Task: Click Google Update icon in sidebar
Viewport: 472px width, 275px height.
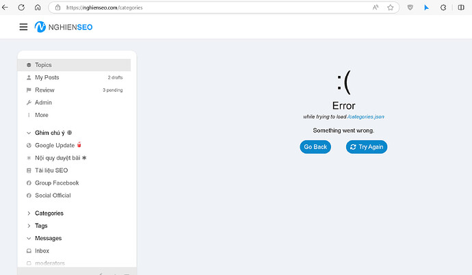Action: (x=29, y=145)
